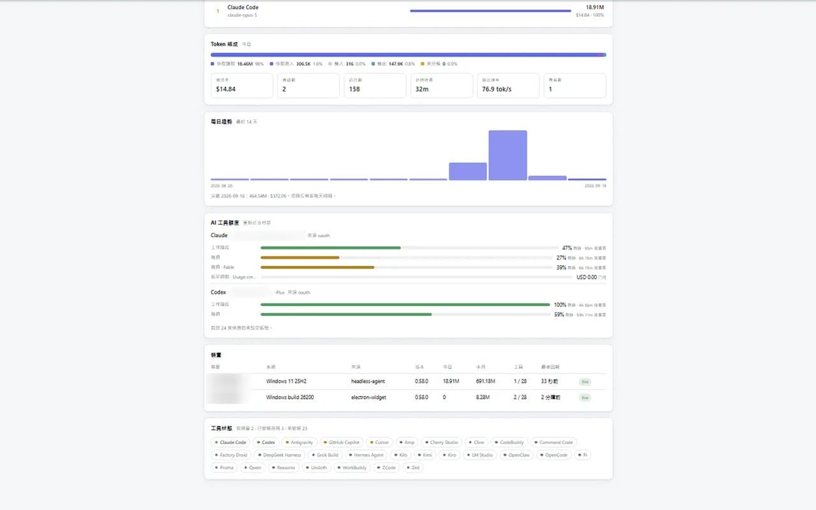Viewport: 816px width, 510px height.
Task: Select the LM Studio chip
Action: [480, 455]
